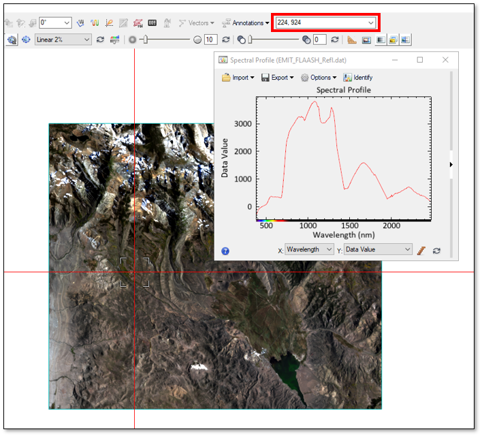Screen dimensions: 482x436
Task: Reset the spectral plot with refresh icon
Action: click(x=436, y=250)
